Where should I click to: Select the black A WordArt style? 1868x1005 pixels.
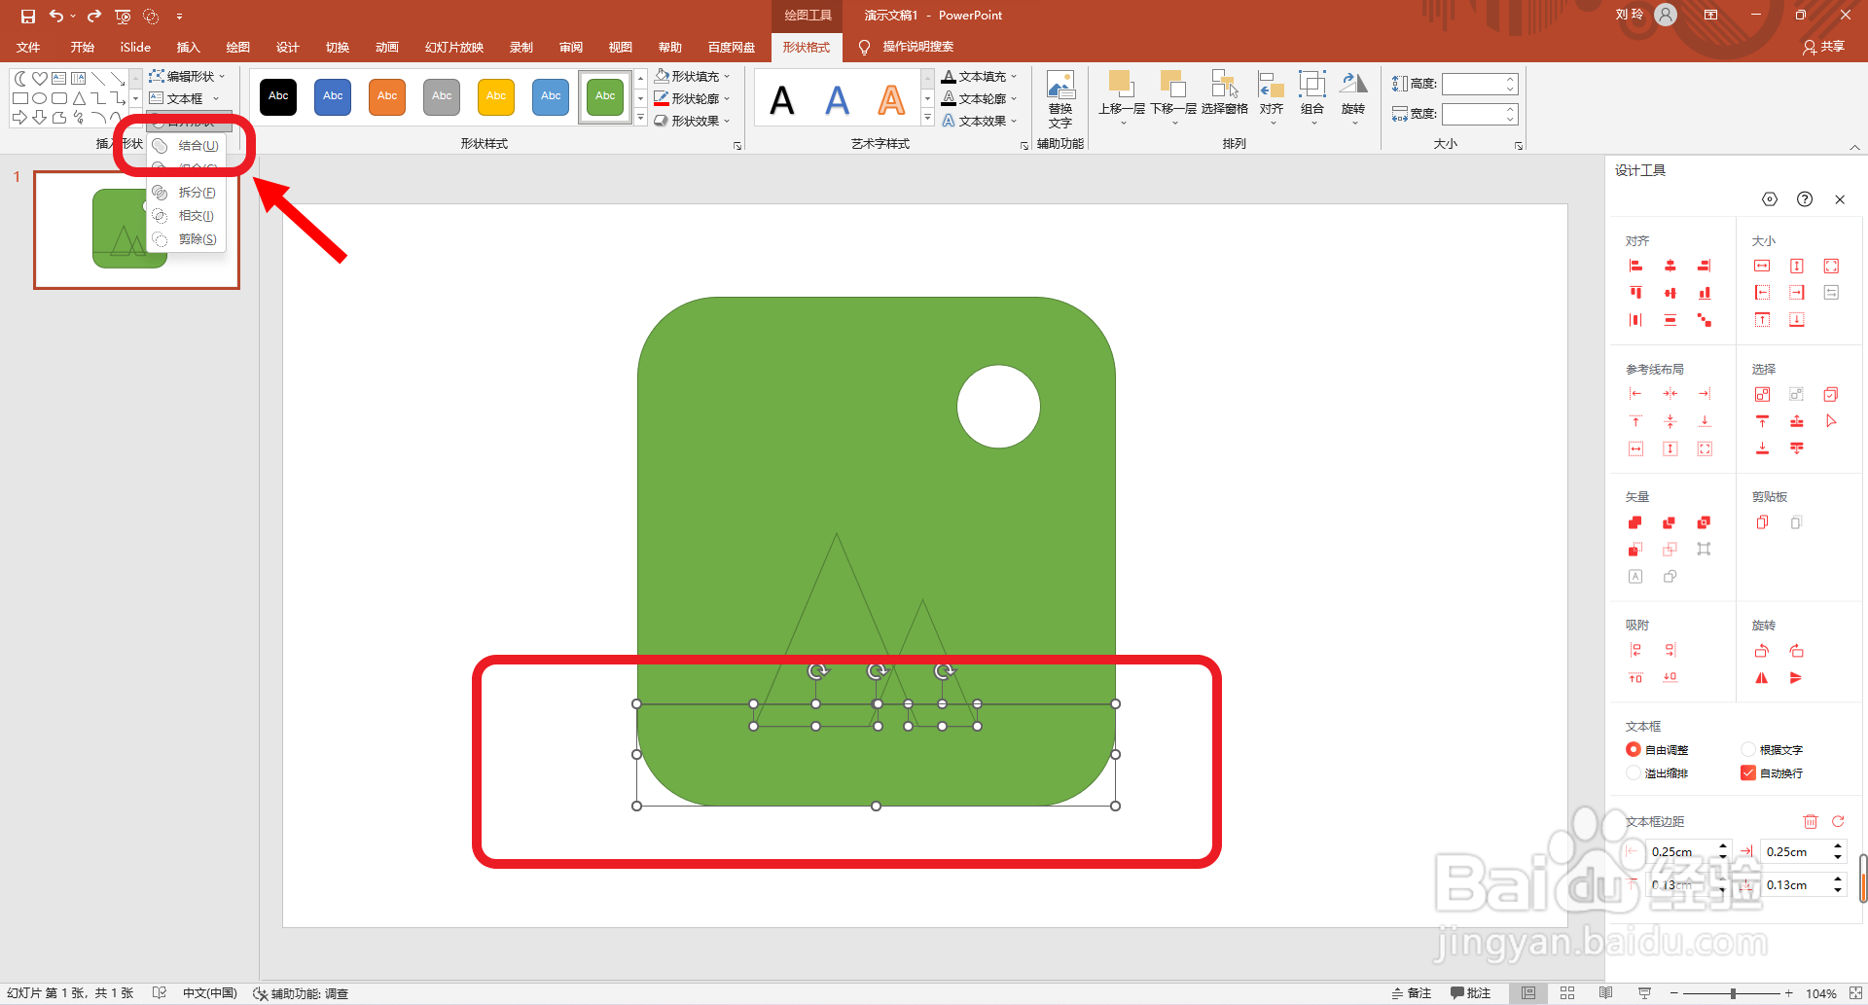tap(782, 99)
